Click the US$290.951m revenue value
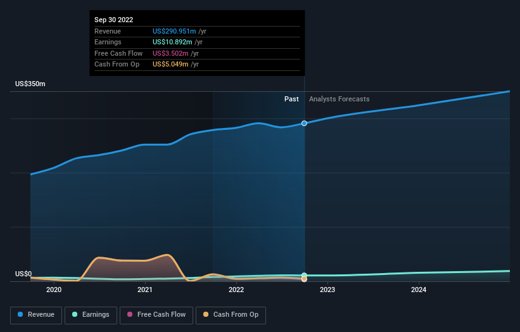The width and height of the screenshot is (520, 332). coord(174,31)
